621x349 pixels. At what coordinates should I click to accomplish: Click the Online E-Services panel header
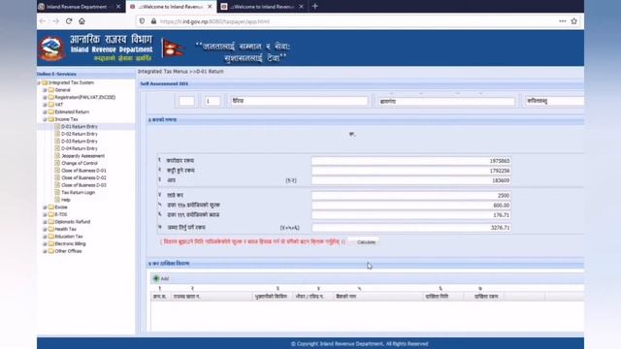(86, 74)
